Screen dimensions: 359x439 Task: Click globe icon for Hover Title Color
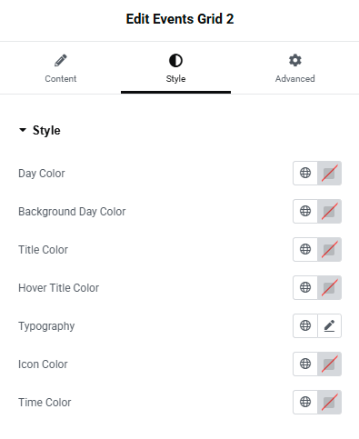(305, 287)
